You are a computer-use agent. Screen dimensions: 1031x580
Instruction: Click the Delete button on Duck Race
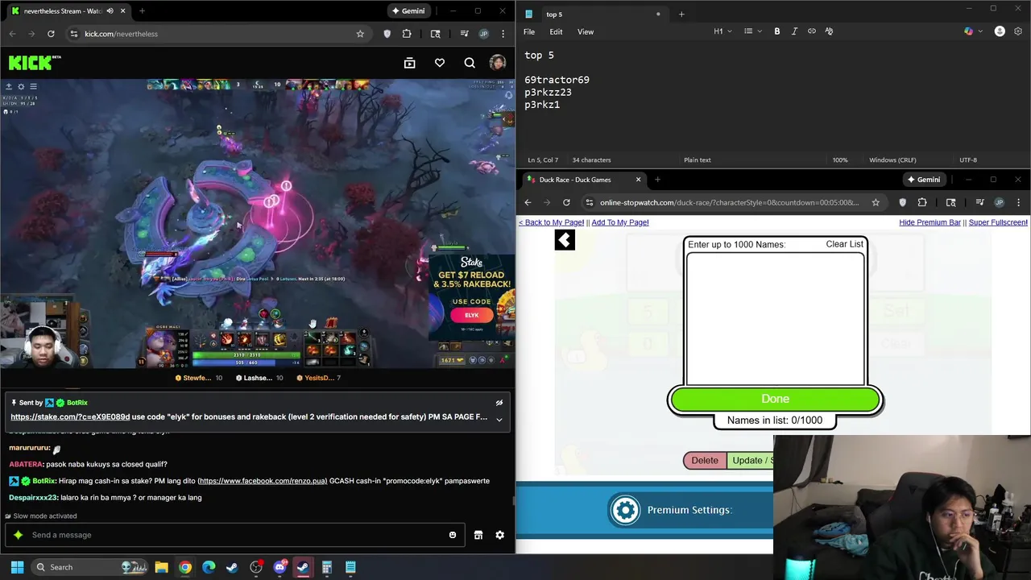705,460
